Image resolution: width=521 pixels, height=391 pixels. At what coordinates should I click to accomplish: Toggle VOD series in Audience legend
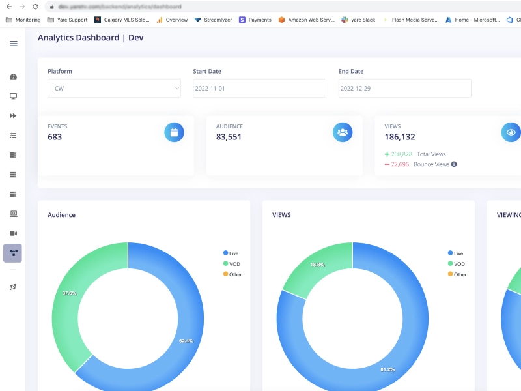[232, 264]
